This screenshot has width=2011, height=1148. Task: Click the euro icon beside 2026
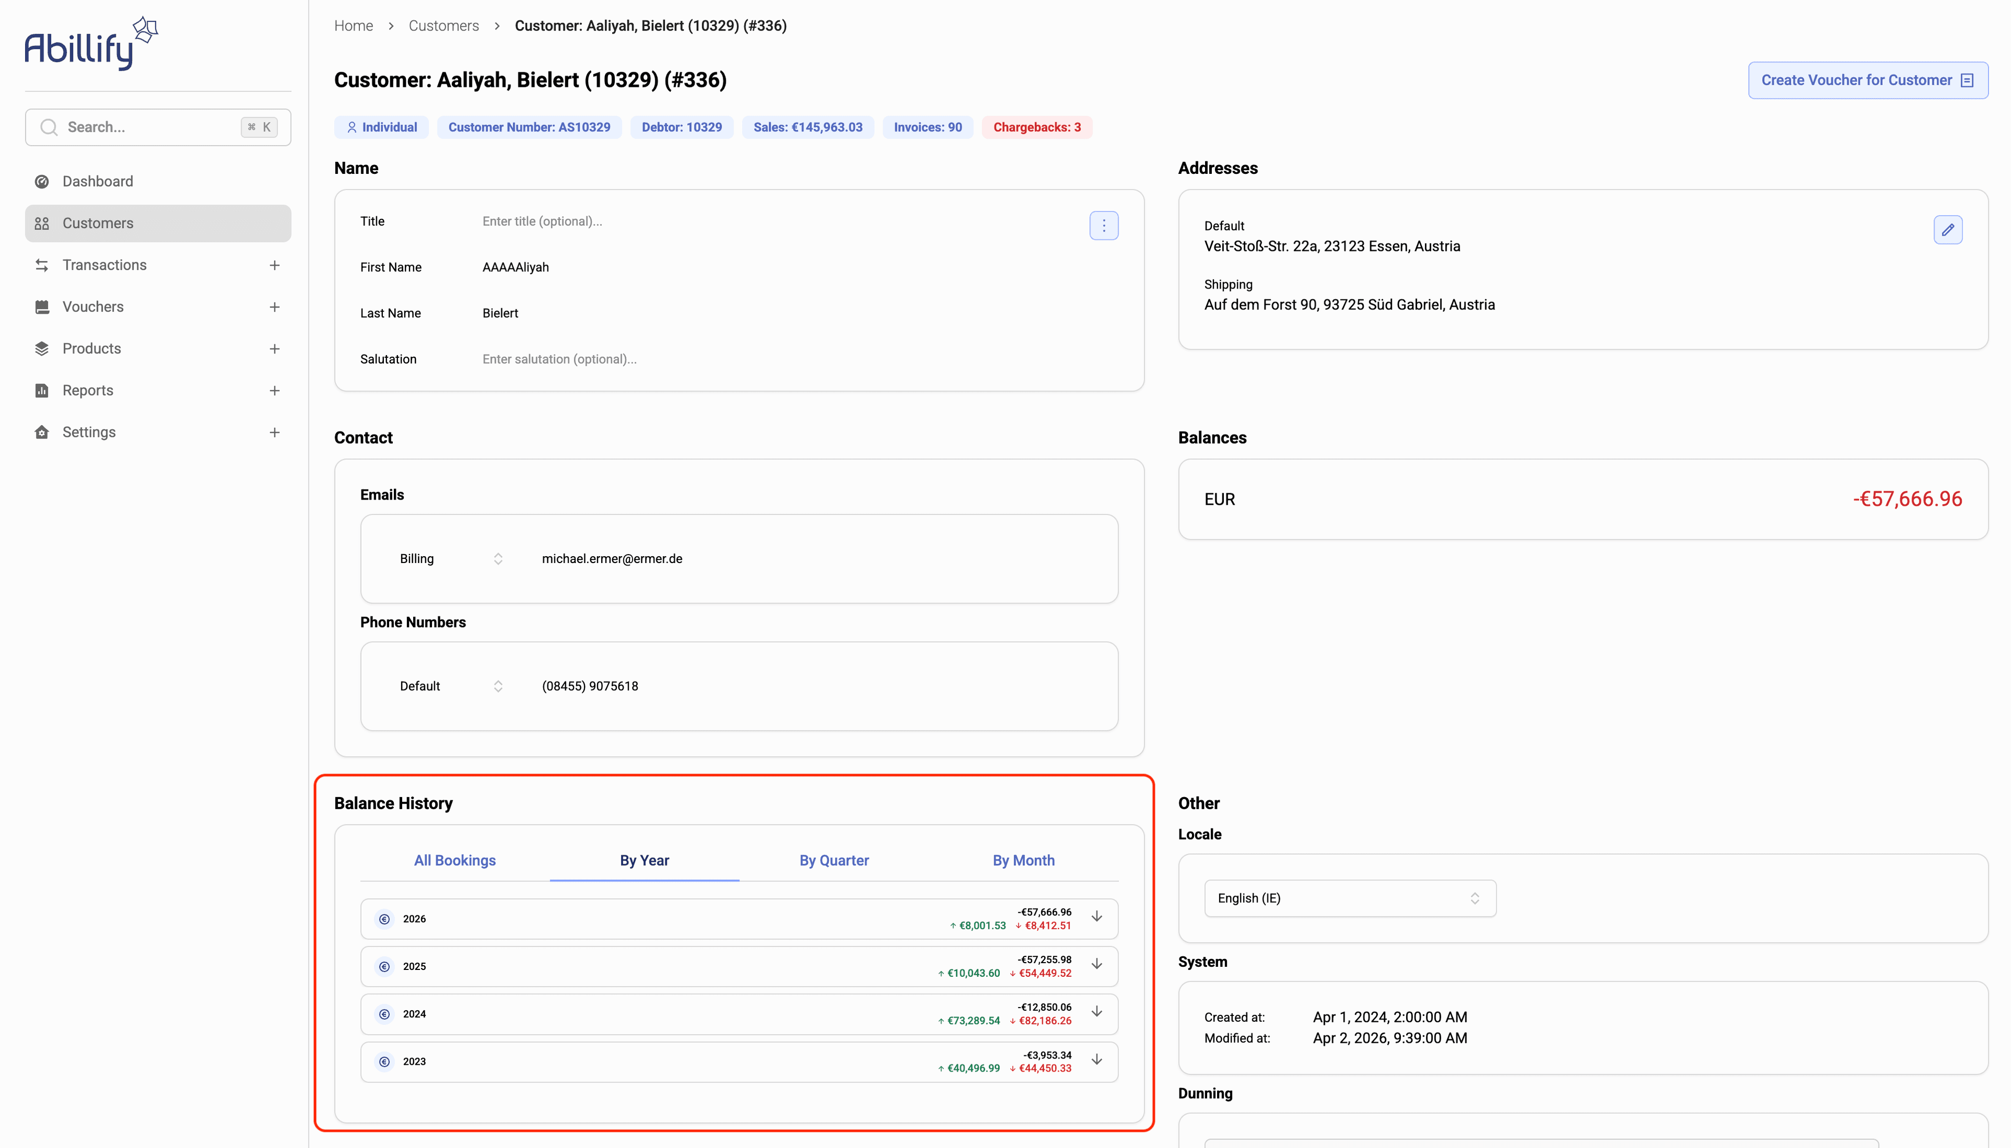384,919
